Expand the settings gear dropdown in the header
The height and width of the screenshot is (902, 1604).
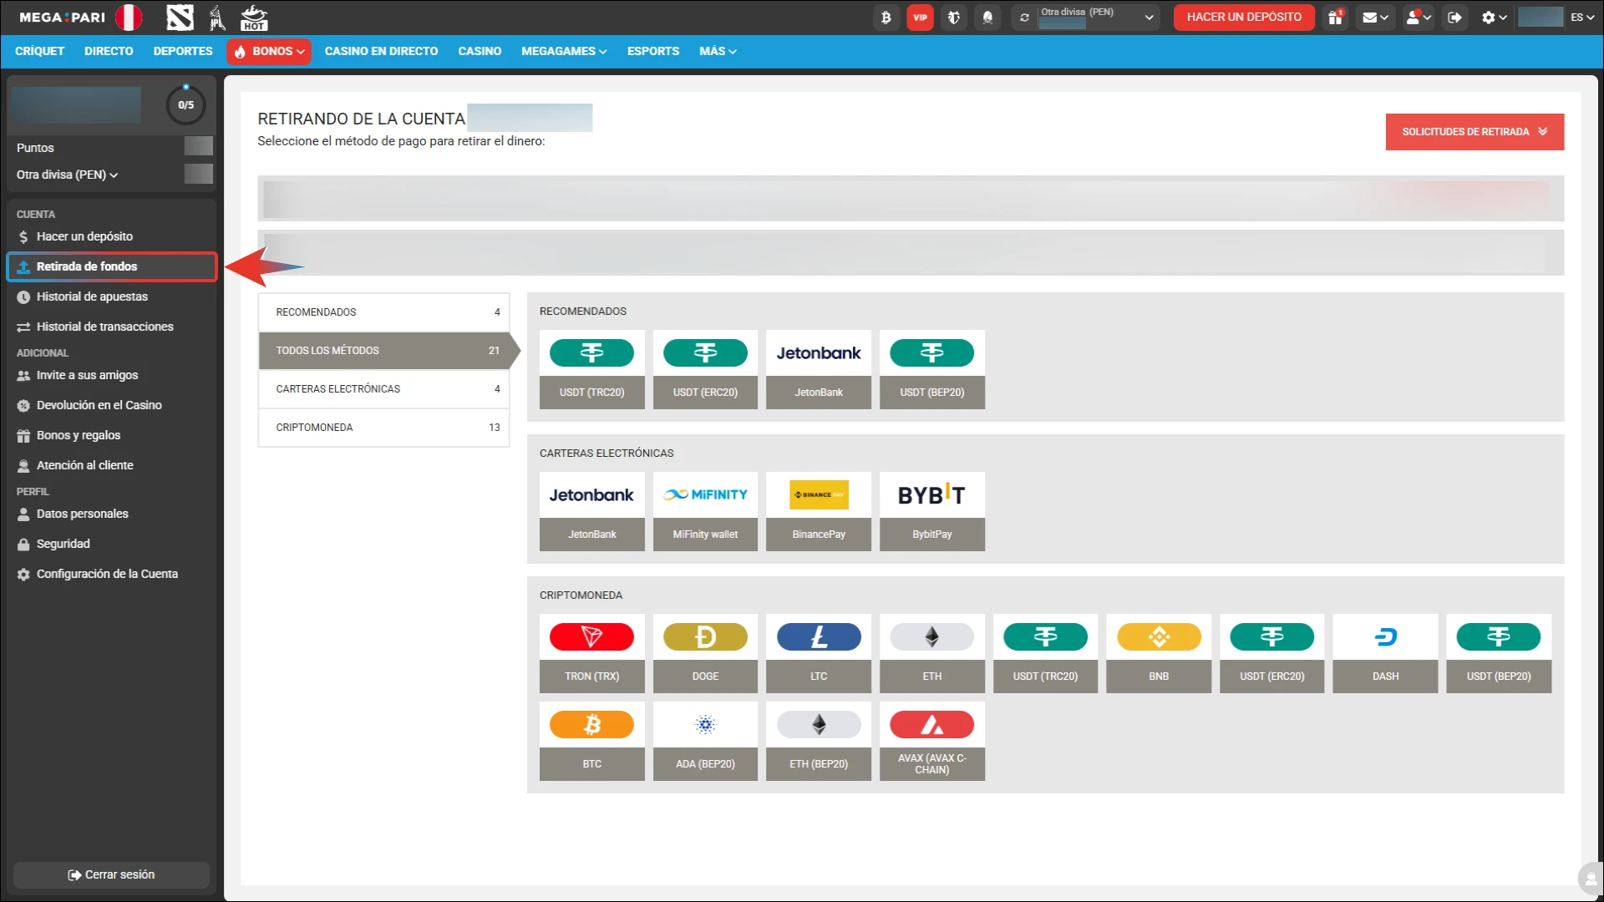pos(1493,17)
